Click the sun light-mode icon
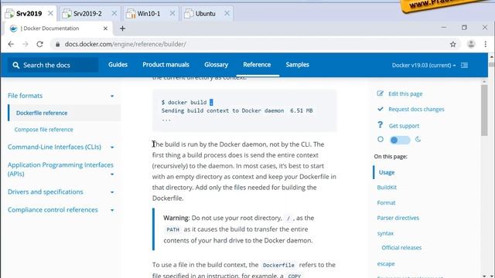This screenshot has width=495, height=278. click(381, 139)
